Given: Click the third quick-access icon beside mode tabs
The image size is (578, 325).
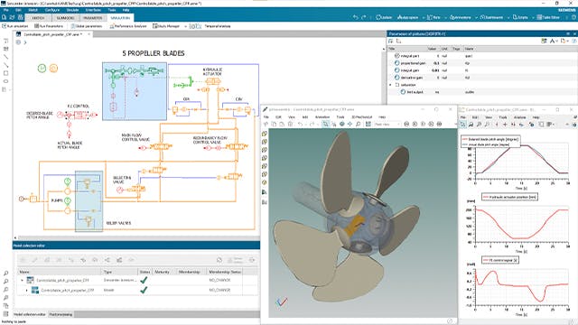Looking at the screenshot, I should (21, 18).
